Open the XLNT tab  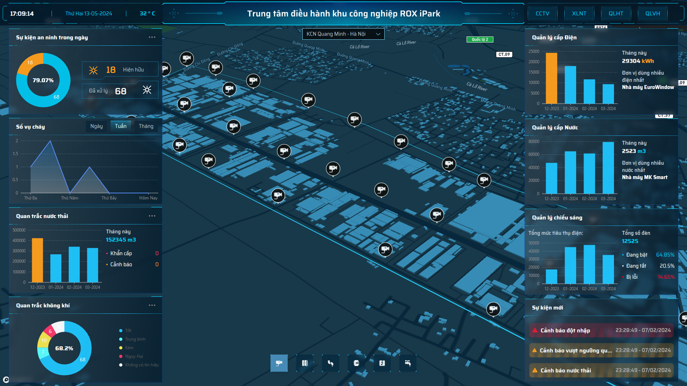[x=579, y=14]
